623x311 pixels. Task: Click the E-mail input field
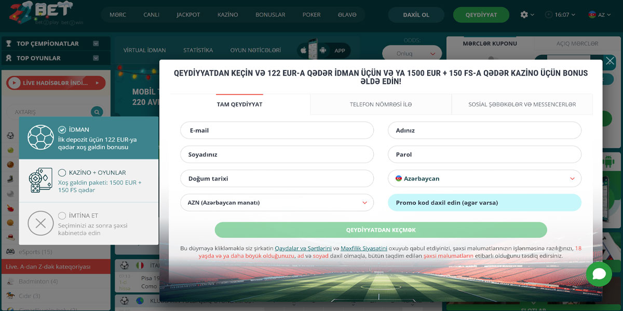(277, 130)
